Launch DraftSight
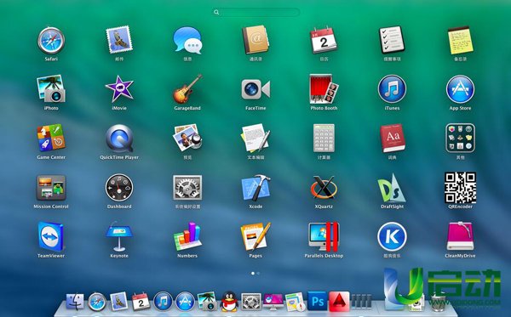Image resolution: width=511 pixels, height=317 pixels. click(392, 188)
